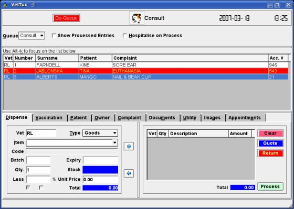The image size is (294, 209).
Task: Click the Unit Price input field
Action: tap(100, 180)
